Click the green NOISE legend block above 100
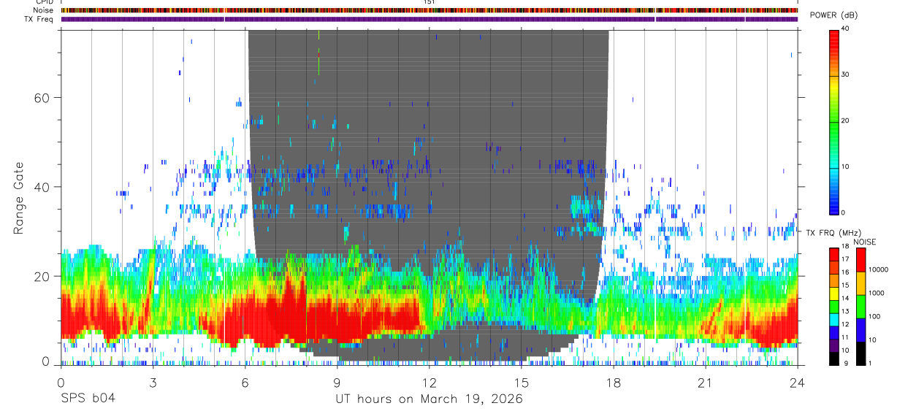This screenshot has width=897, height=414. point(860,307)
